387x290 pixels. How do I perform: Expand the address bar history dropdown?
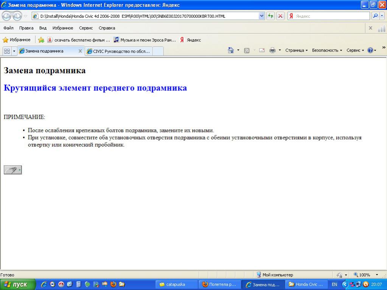click(x=261, y=16)
